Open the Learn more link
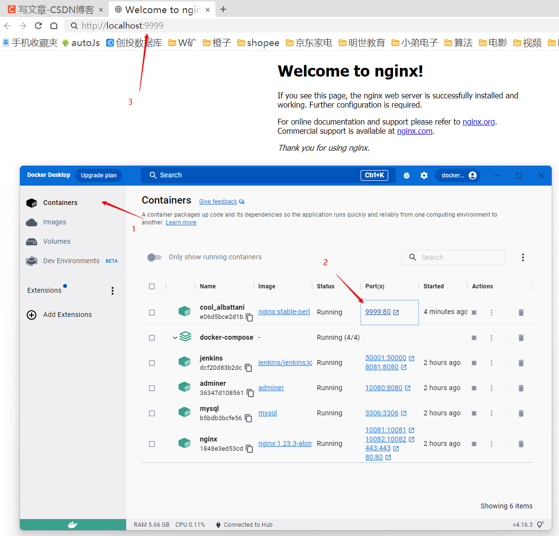 (x=181, y=222)
